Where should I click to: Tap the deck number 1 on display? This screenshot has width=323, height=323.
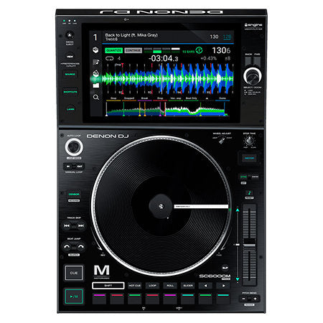95,37
